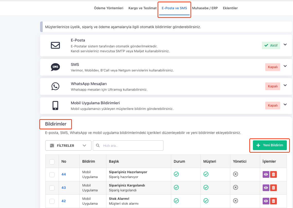Image resolution: width=293 pixels, height=208 pixels.
Task: Click the Hızlı ara search field
Action: 128,145
